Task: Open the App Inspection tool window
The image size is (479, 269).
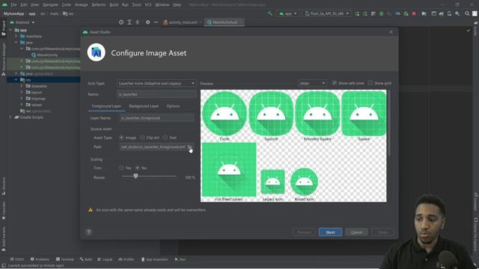Action: pyautogui.click(x=155, y=259)
